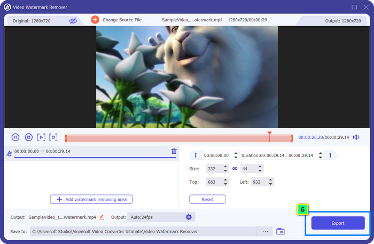Open output settings gear icon
This screenshot has height=244, width=374.
pyautogui.click(x=189, y=217)
